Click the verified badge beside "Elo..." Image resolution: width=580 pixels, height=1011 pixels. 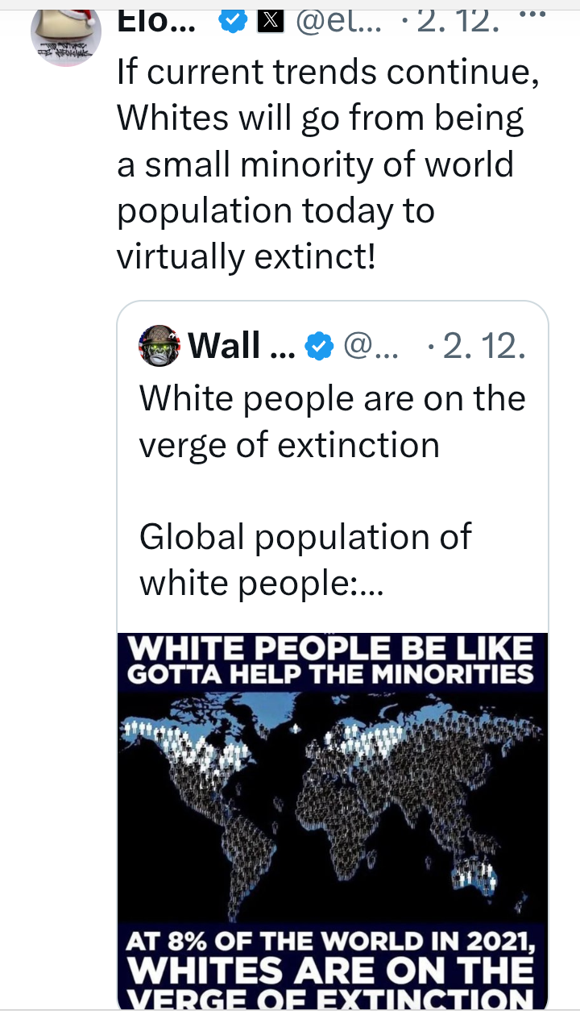point(233,22)
